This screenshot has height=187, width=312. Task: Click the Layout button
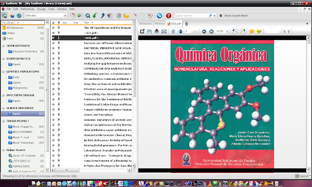[x=302, y=176]
